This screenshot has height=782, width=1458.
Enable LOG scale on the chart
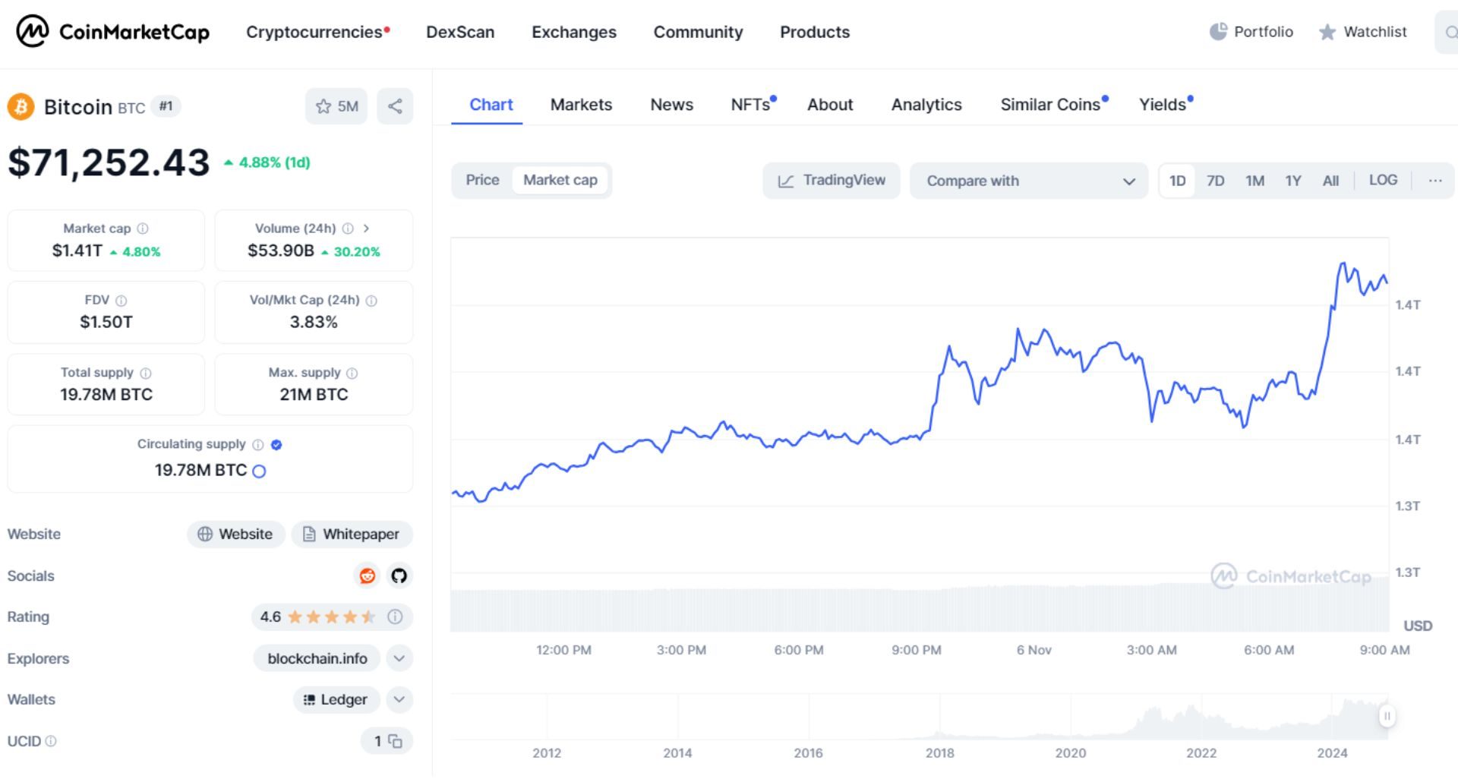pos(1383,180)
